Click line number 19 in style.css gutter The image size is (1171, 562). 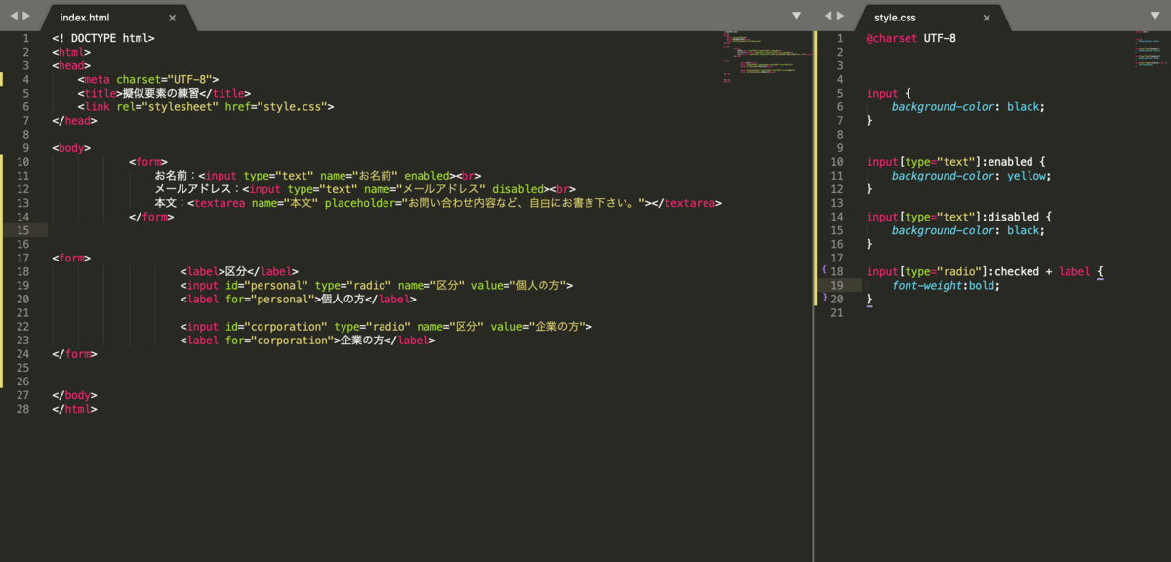coord(837,285)
